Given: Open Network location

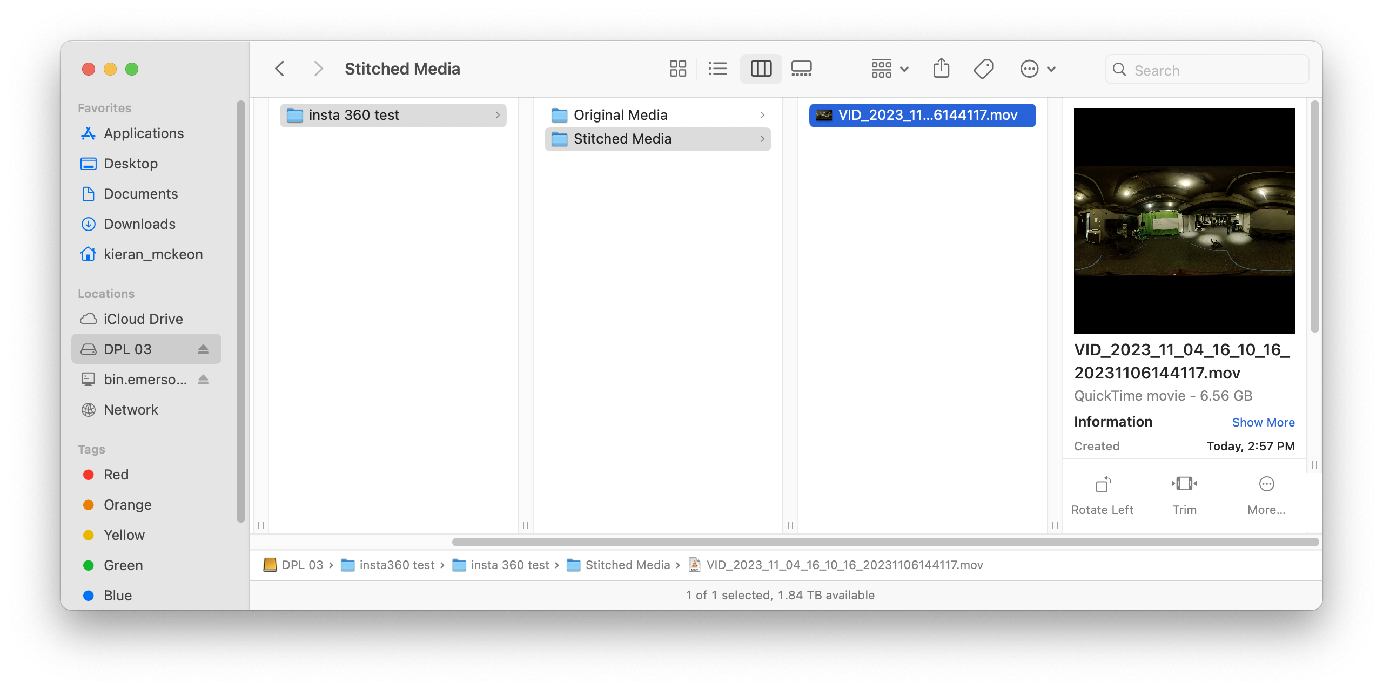Looking at the screenshot, I should point(146,410).
